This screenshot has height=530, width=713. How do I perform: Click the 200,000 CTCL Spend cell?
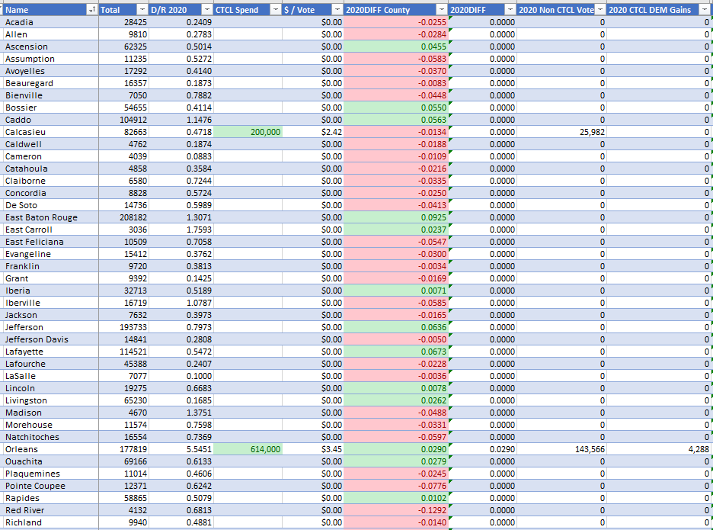point(248,132)
